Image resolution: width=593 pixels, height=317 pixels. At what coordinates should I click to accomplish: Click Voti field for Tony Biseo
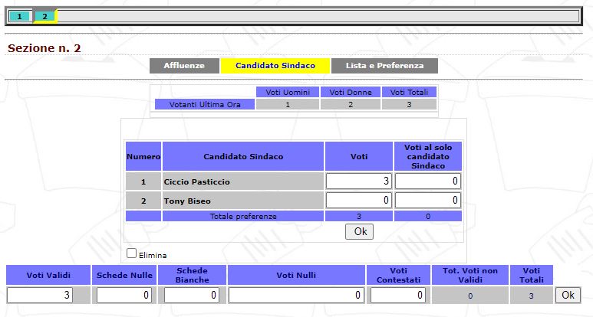coord(359,201)
